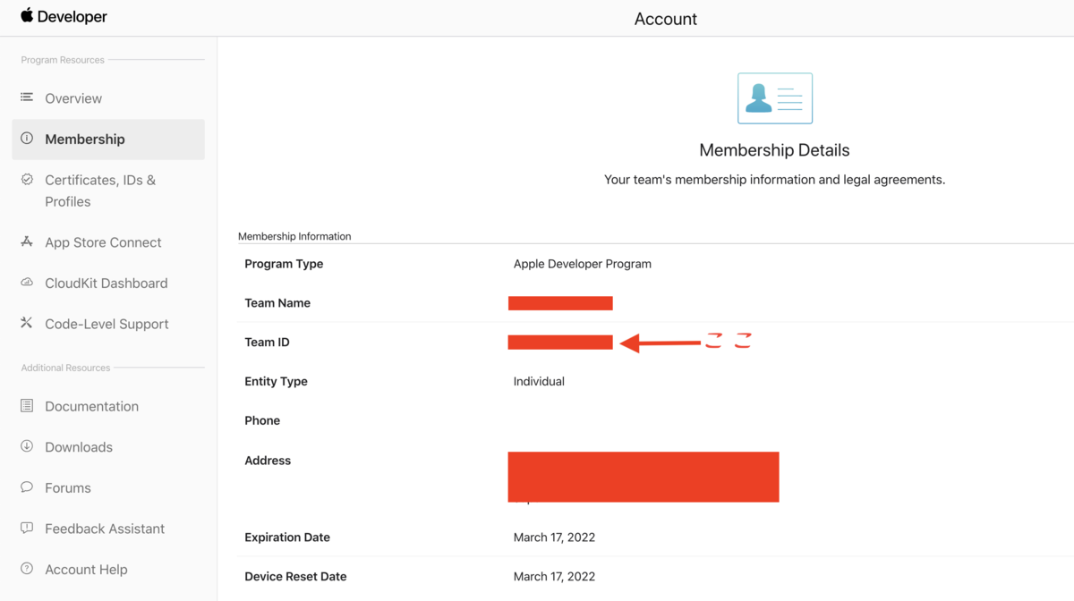1074x601 pixels.
Task: Click the Membership Details heading
Action: [775, 150]
